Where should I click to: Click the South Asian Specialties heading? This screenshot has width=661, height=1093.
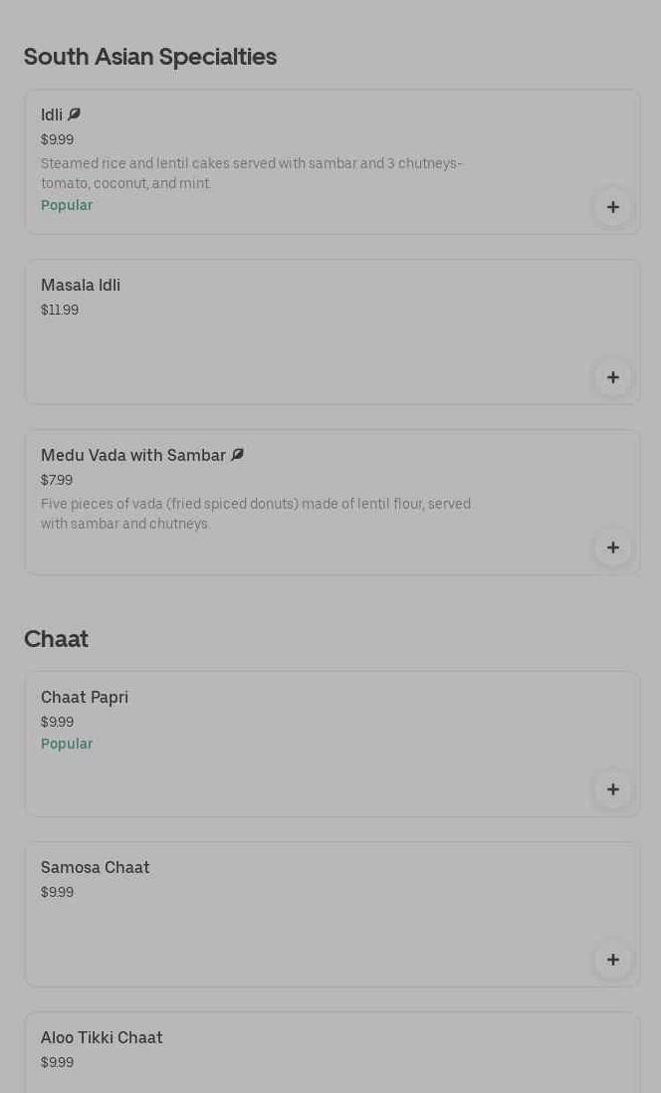pos(150,57)
